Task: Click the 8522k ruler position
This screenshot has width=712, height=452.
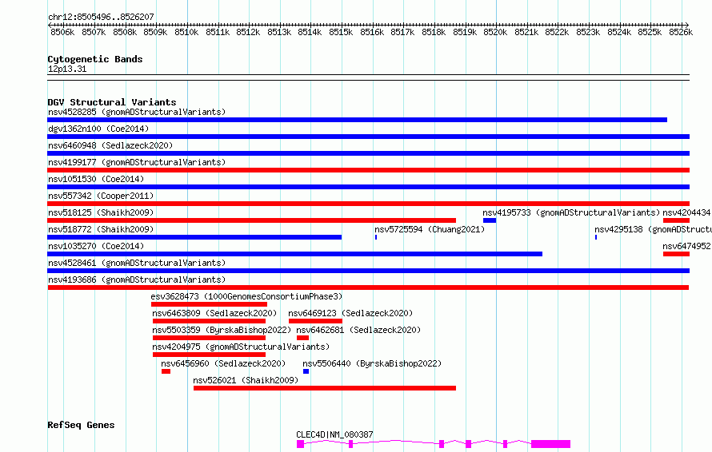Action: point(557,32)
